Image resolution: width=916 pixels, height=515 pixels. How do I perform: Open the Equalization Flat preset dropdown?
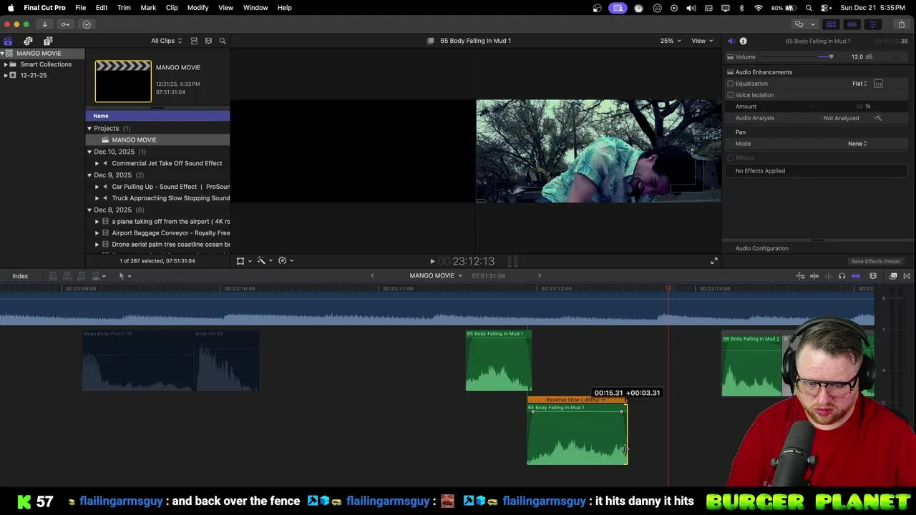click(x=859, y=84)
